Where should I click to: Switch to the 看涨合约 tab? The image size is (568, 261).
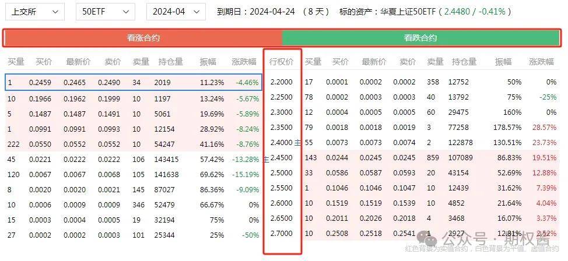(143, 38)
